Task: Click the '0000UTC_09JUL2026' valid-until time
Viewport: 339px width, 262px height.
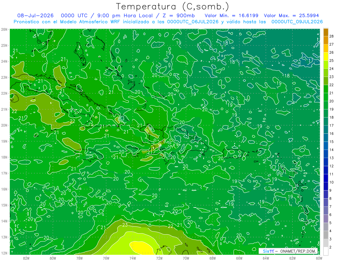Action: click(x=297, y=22)
